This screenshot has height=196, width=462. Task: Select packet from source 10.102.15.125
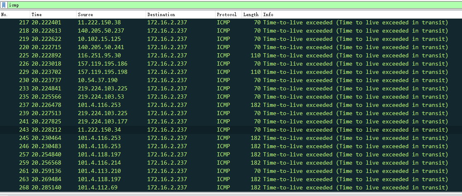click(x=231, y=39)
